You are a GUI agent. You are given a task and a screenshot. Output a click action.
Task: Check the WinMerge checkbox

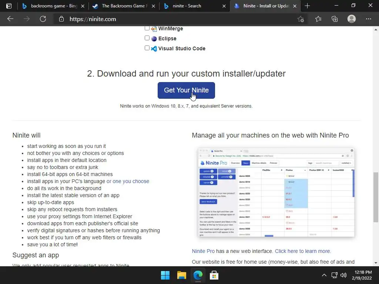point(147,28)
